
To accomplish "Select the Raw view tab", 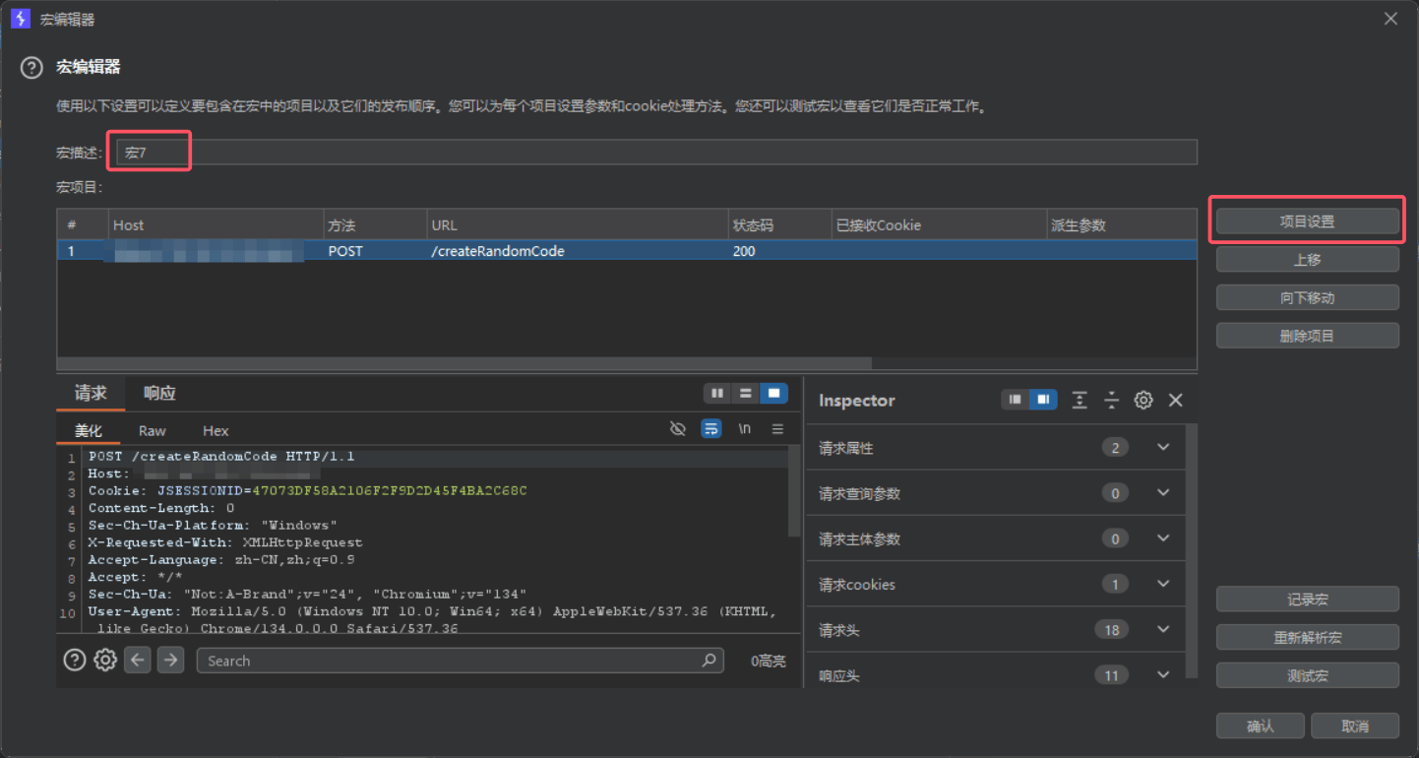I will tap(153, 430).
